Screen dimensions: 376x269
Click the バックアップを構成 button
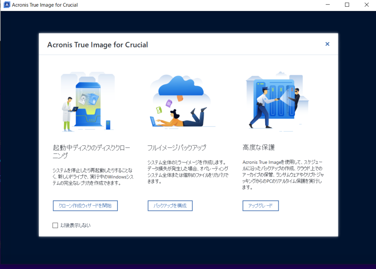[x=170, y=206]
